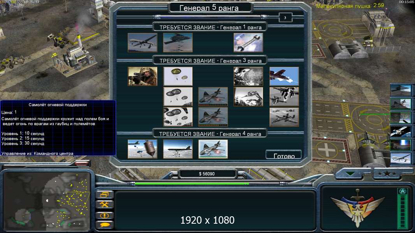Screen dimensions: 415x233
Task: Choose the B-52 bomber power in rank 4
Action: 178,149
